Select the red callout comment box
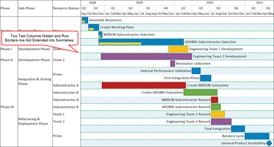274x147 pixels. click(x=39, y=38)
